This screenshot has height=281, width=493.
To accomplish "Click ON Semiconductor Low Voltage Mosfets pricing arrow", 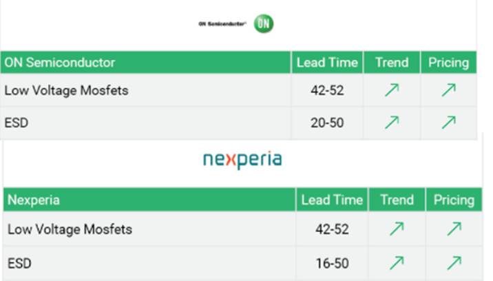I will [x=449, y=90].
